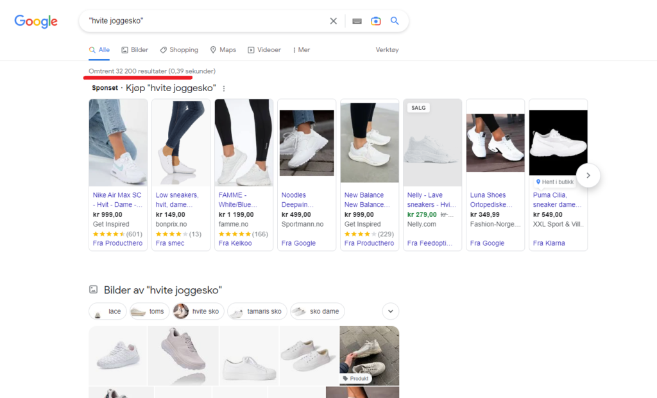Open the Verktøy options
Screen dimensions: 657x398
pos(387,49)
